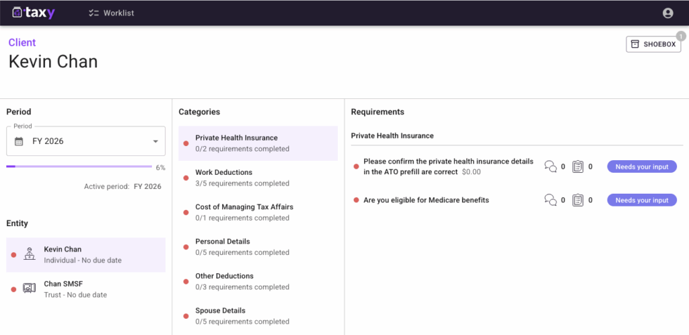Click the period completion progress bar
Image resolution: width=689 pixels, height=335 pixels.
[79, 166]
